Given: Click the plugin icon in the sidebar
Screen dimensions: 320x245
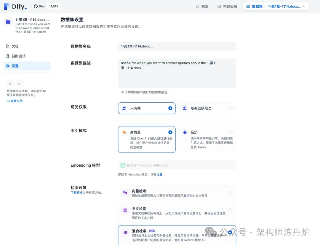Looking at the screenshot, I should [x=19, y=84].
